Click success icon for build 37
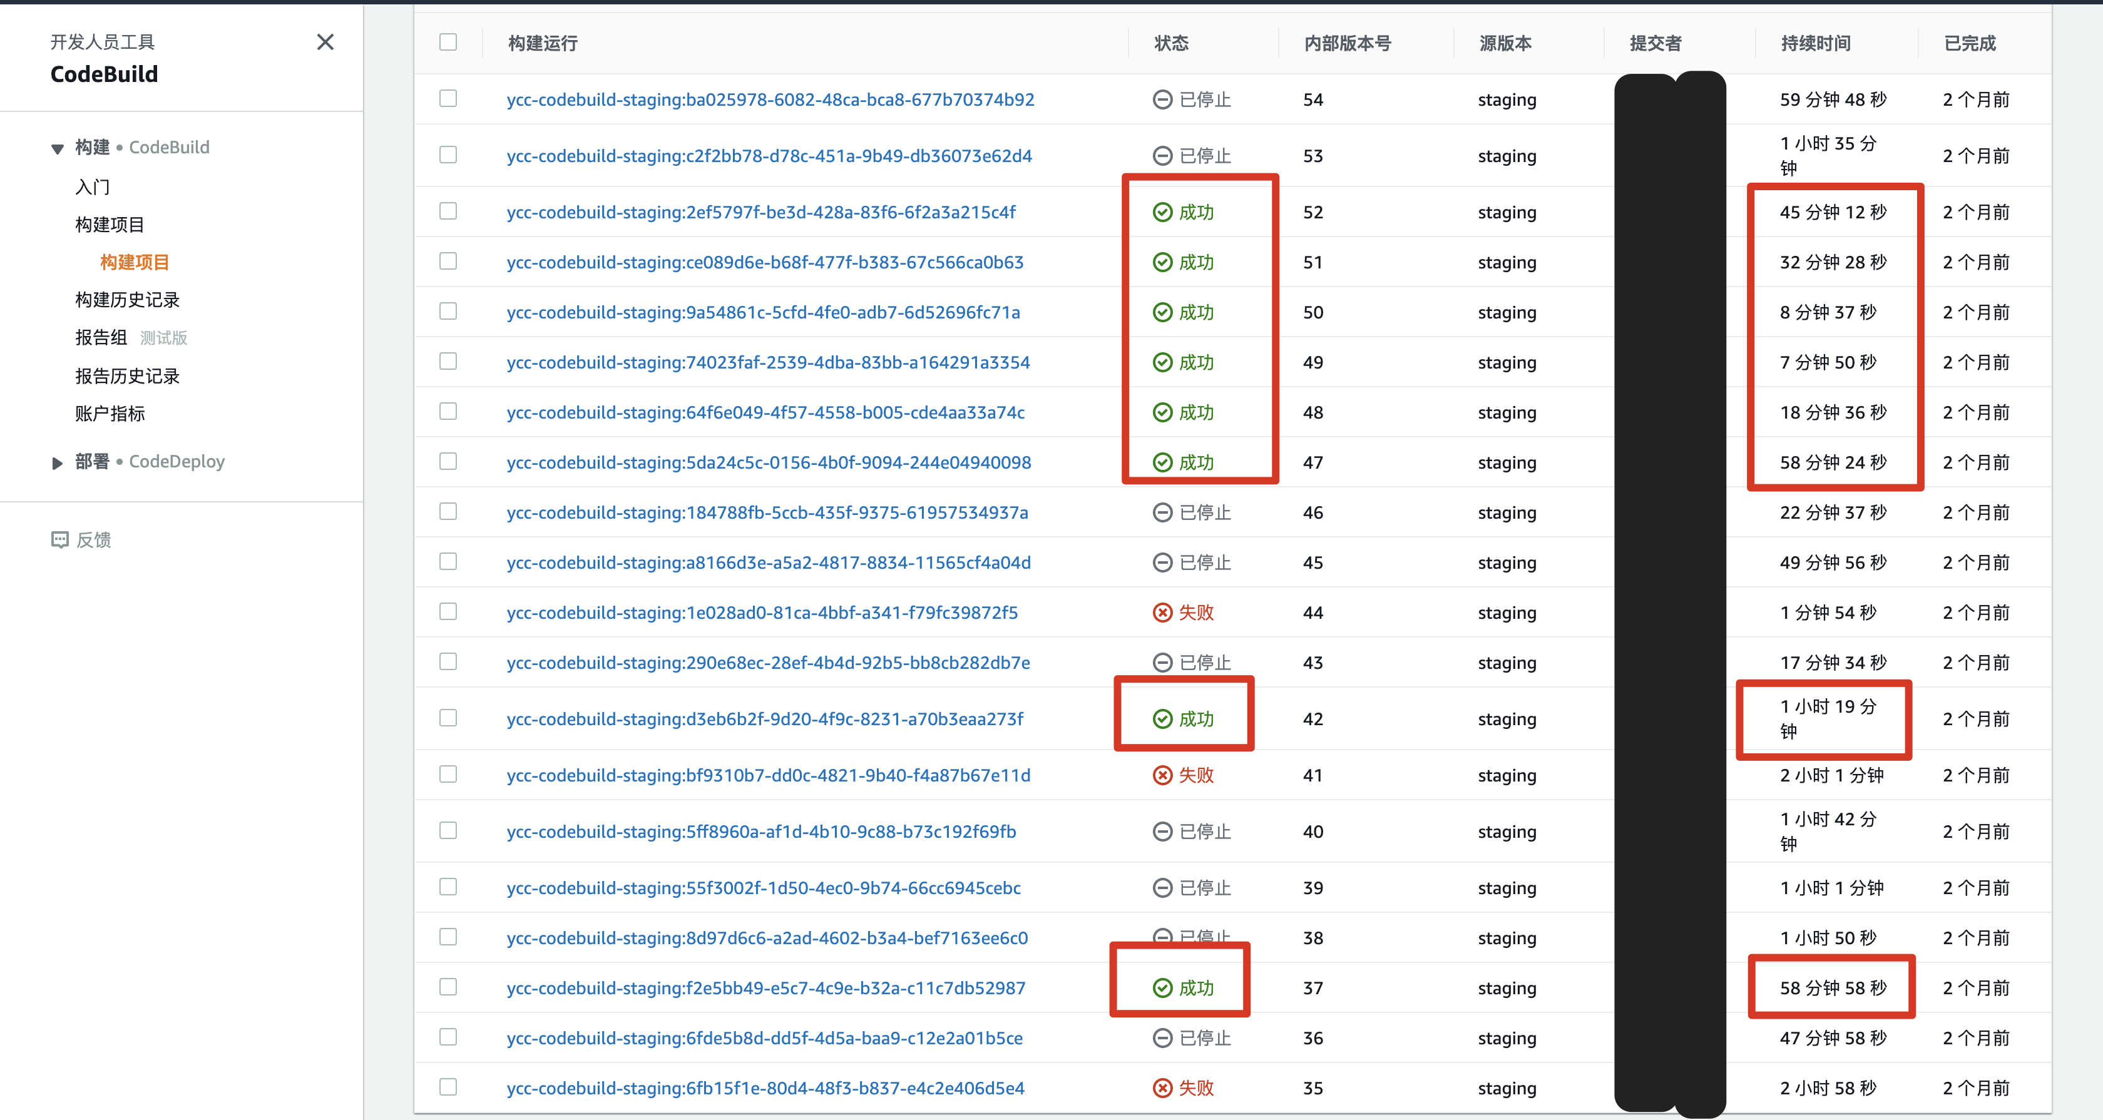2103x1120 pixels. (1162, 988)
